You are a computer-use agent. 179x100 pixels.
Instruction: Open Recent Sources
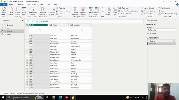(18, 11)
